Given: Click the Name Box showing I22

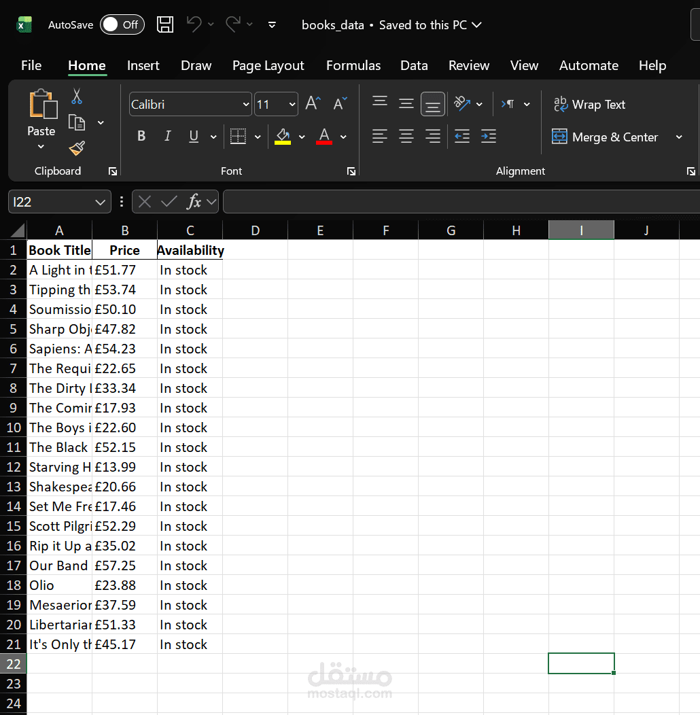Looking at the screenshot, I should point(59,202).
